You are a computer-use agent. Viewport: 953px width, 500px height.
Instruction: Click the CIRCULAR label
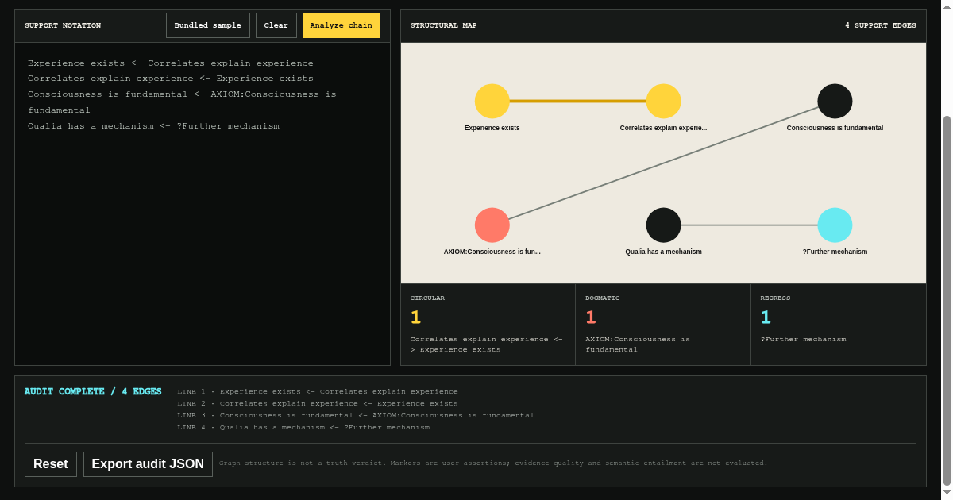point(427,298)
